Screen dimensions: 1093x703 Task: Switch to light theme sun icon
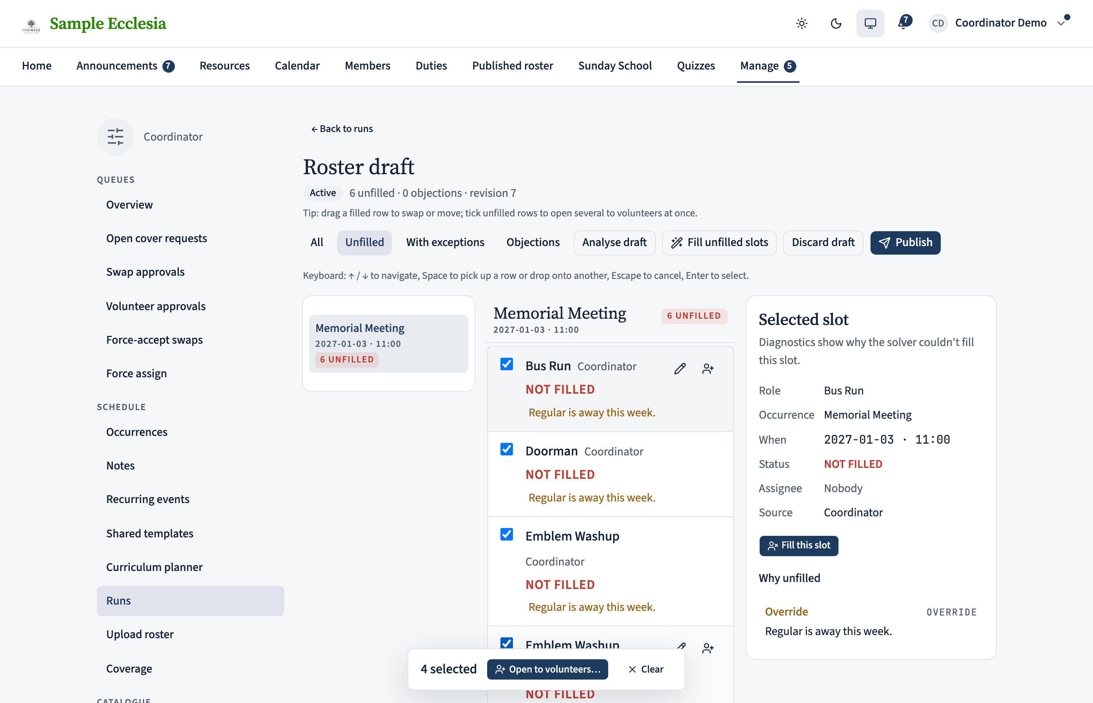(801, 23)
